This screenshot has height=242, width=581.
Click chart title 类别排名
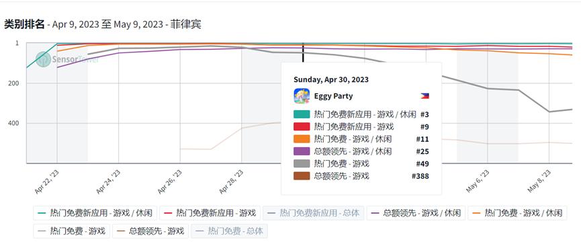tap(24, 24)
